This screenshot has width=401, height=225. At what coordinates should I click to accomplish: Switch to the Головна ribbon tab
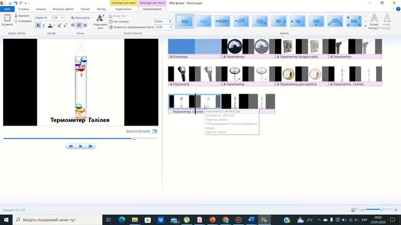pyautogui.click(x=23, y=9)
